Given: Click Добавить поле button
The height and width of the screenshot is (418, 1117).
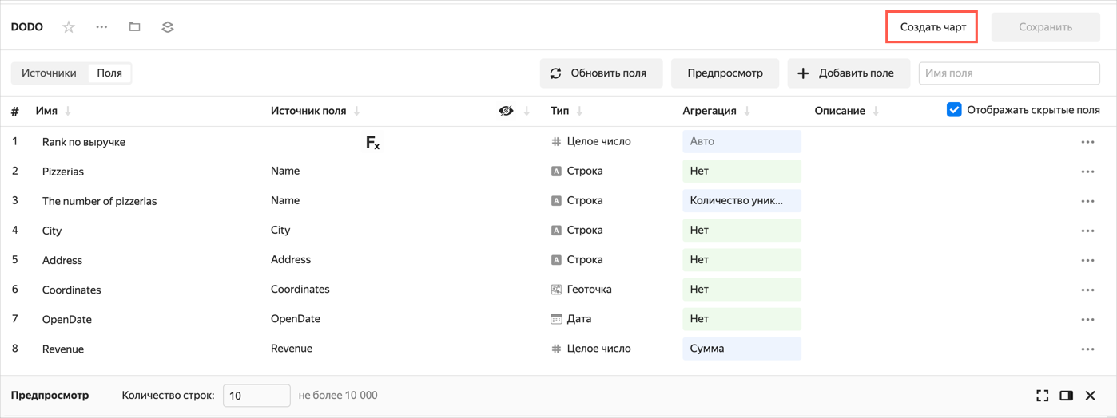Looking at the screenshot, I should pos(849,73).
